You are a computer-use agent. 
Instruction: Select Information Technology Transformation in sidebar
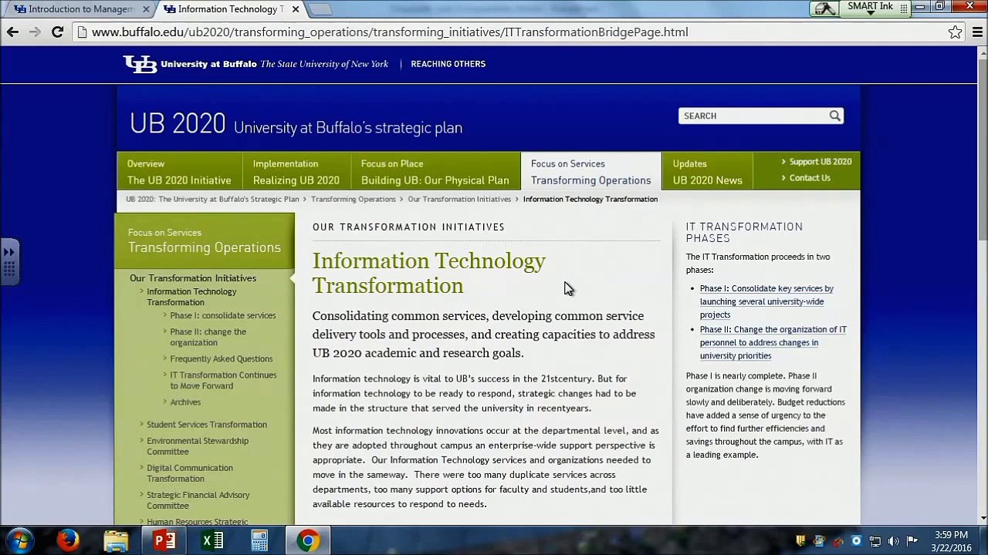[191, 297]
